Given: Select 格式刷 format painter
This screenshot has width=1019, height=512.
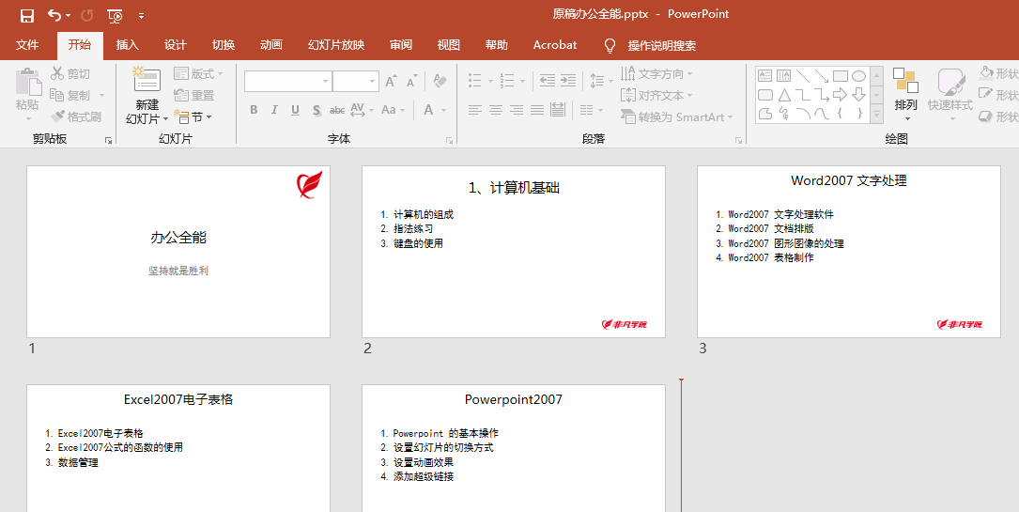Looking at the screenshot, I should (x=76, y=116).
